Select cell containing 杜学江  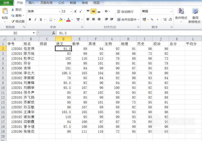tap(31, 59)
